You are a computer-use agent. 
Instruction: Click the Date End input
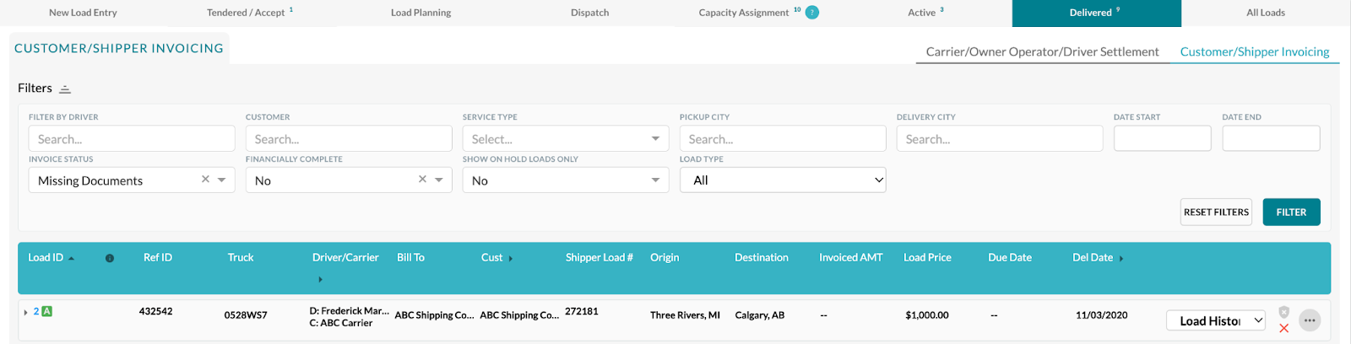pos(1271,138)
